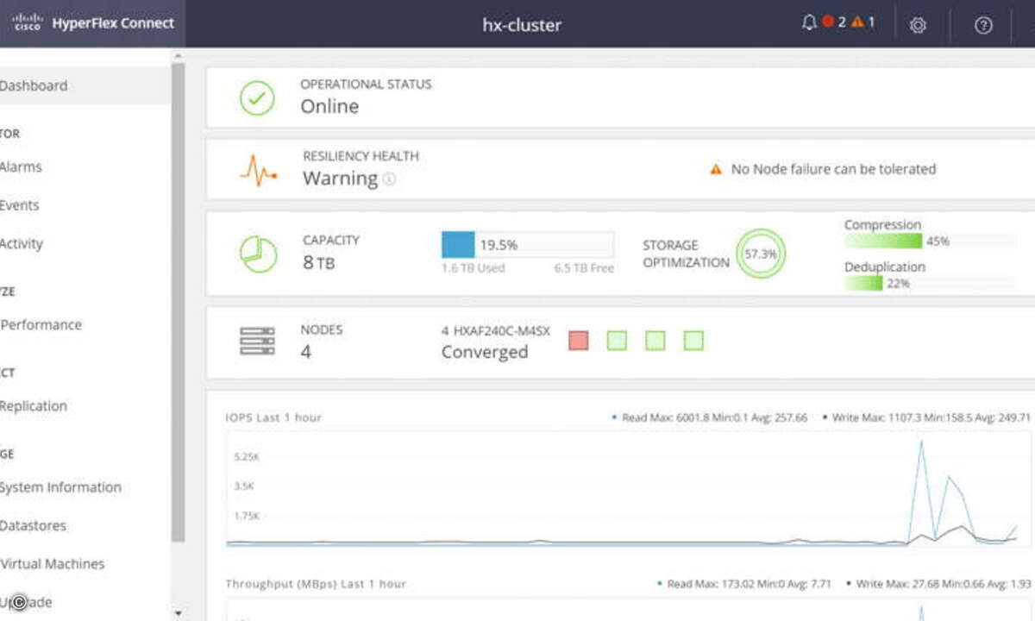Click the No Node failure can be tolerated message
The width and height of the screenshot is (1035, 621).
tap(833, 169)
